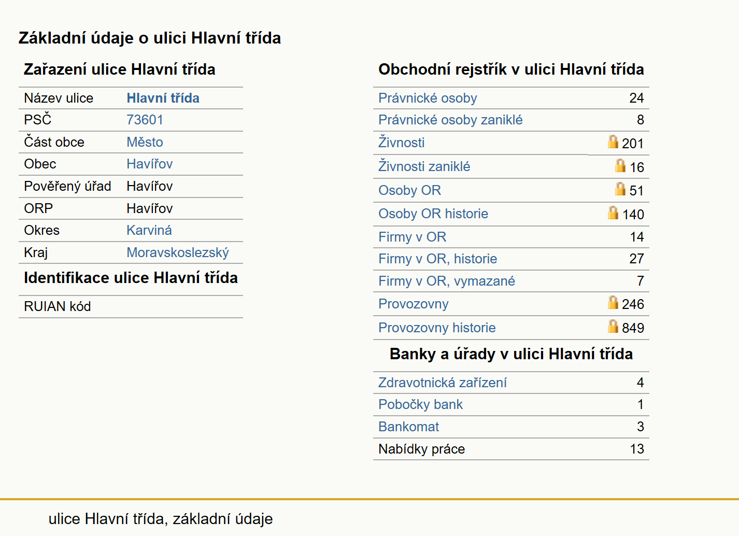Select Firmy v OR, vymazané link

point(447,281)
